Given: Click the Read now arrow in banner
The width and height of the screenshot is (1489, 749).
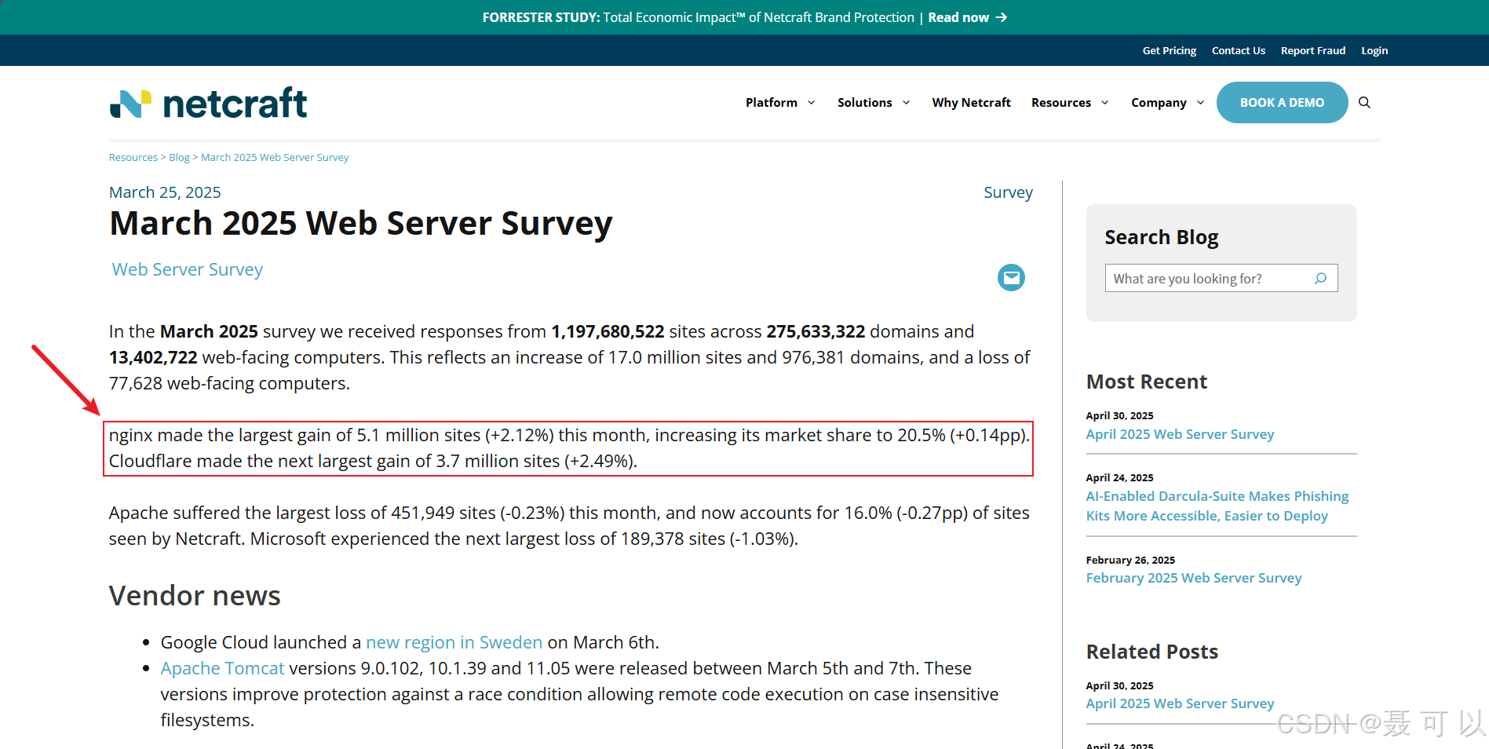Looking at the screenshot, I should click(x=1002, y=17).
